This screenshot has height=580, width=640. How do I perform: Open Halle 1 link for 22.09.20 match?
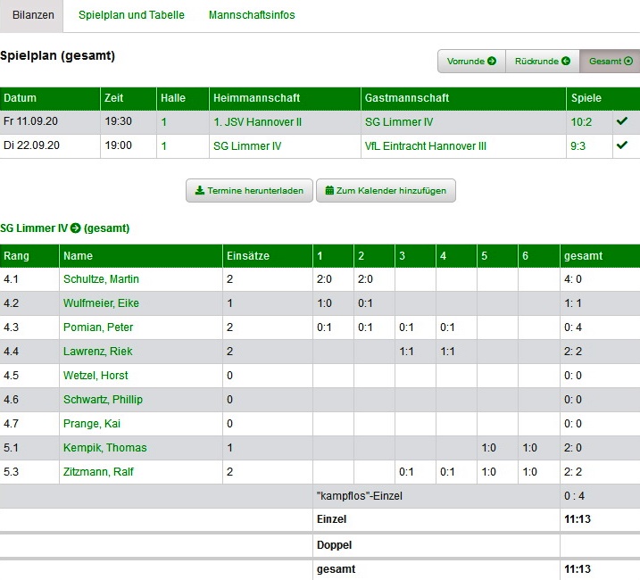point(163,146)
